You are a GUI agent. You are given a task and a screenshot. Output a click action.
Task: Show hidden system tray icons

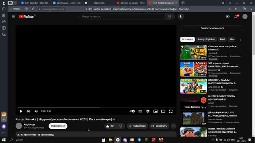(x=213, y=140)
